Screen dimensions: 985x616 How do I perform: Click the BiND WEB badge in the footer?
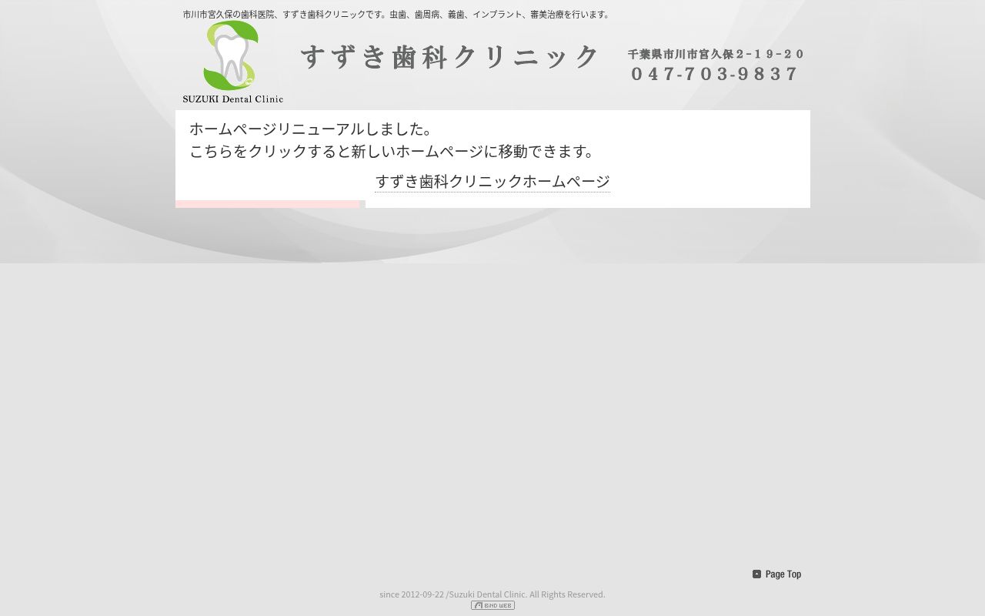point(492,605)
